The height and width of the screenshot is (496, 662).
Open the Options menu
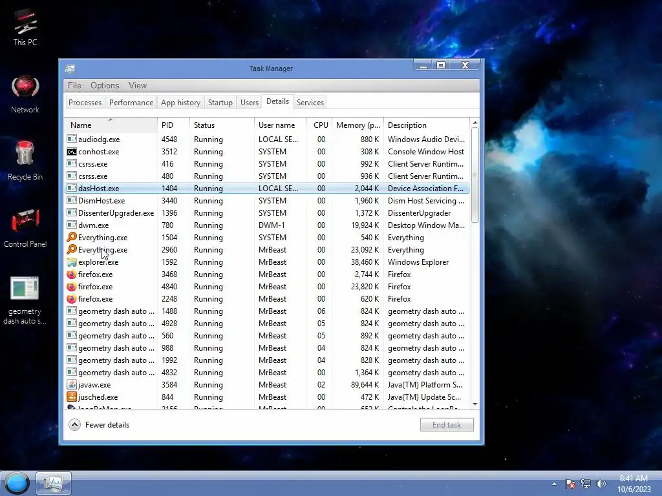coord(105,85)
